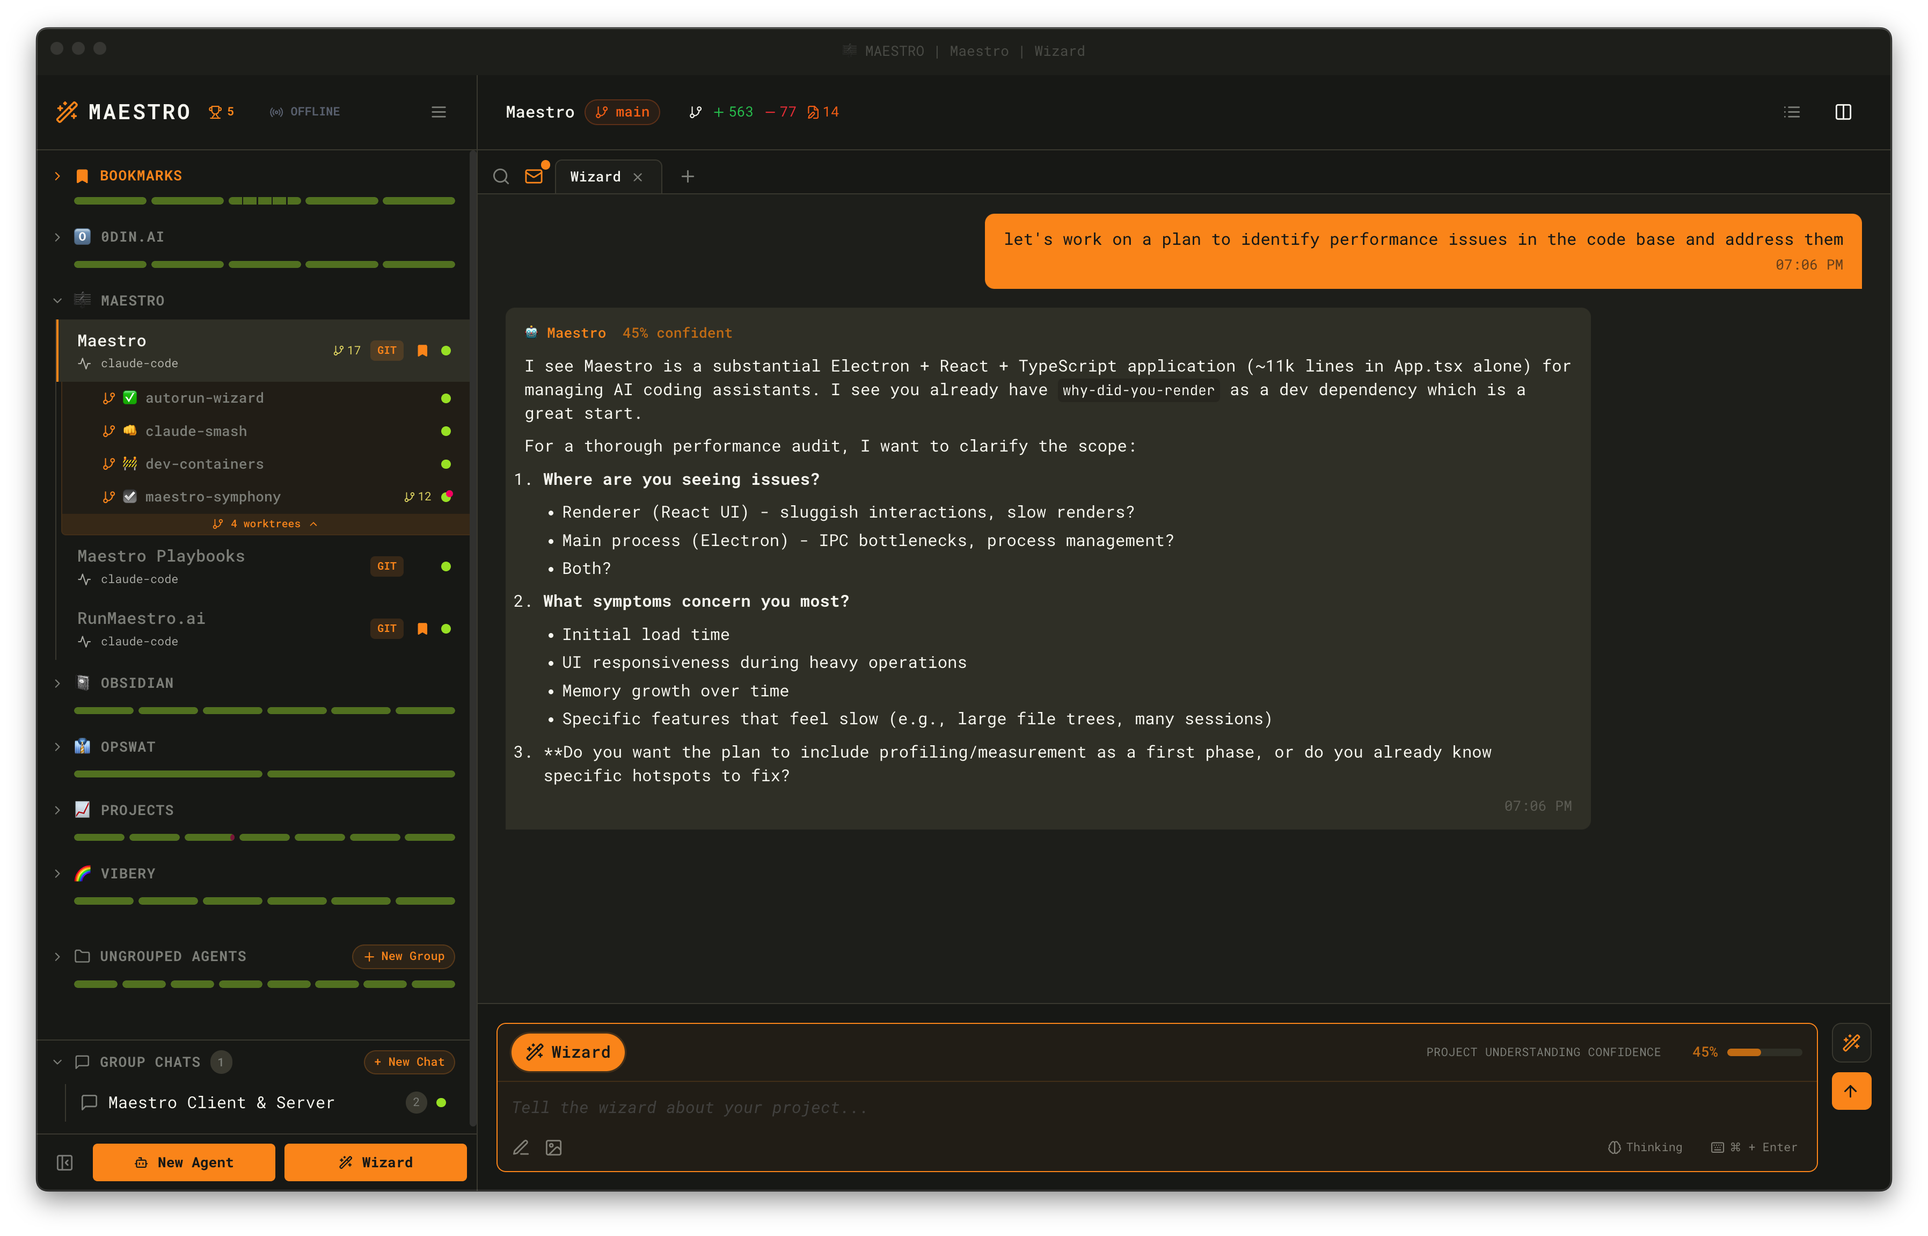
Task: Click the OFFLINE status indicator
Action: point(305,112)
